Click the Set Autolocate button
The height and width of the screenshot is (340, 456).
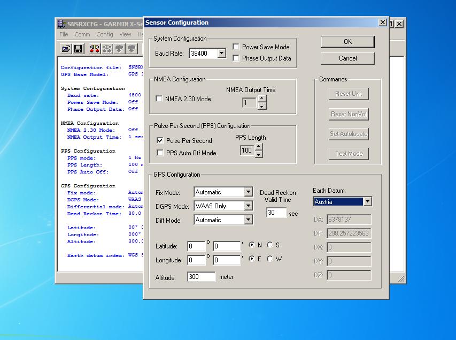[x=349, y=134]
